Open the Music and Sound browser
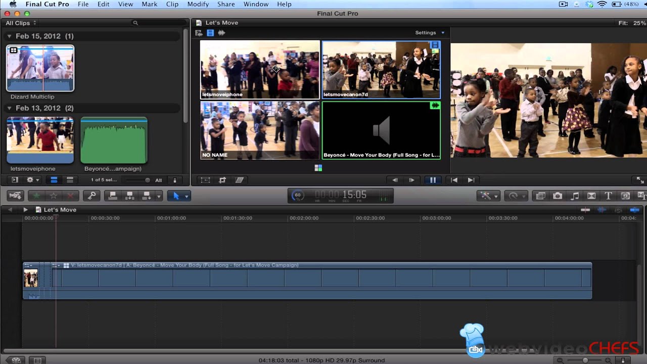The image size is (647, 364). pos(575,196)
